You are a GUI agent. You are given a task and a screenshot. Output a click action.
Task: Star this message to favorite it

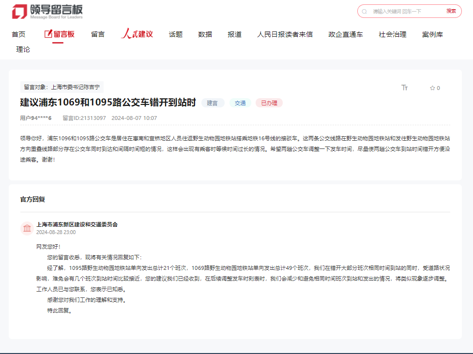tap(432, 88)
